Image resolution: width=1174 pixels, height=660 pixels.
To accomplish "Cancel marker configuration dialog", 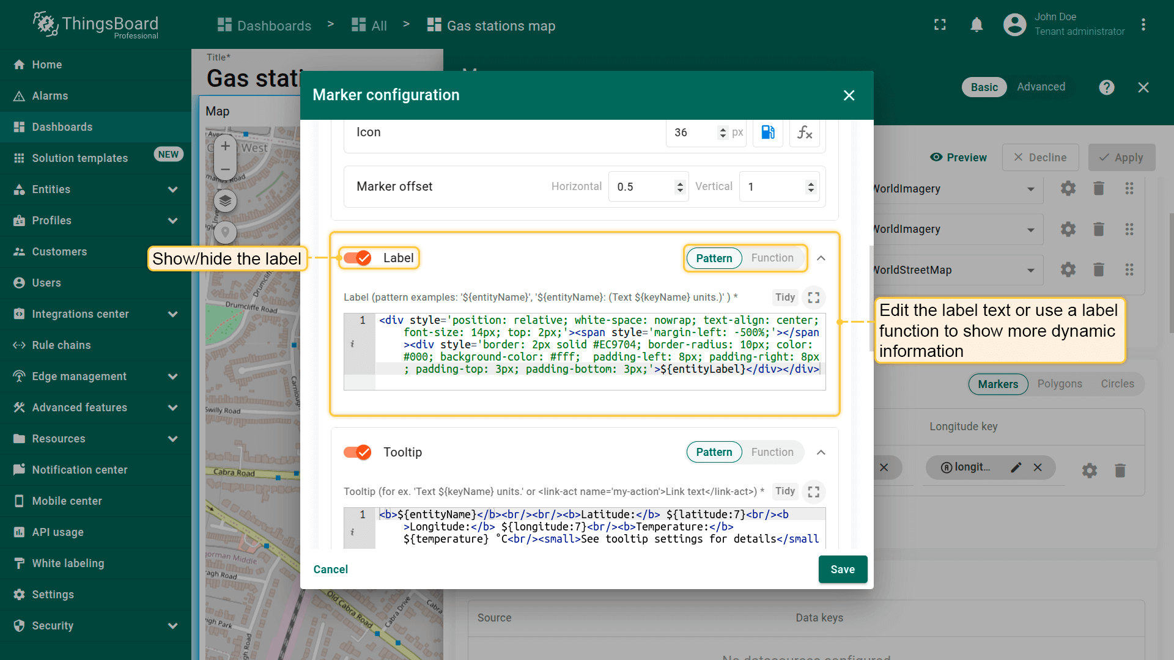I will click(330, 569).
